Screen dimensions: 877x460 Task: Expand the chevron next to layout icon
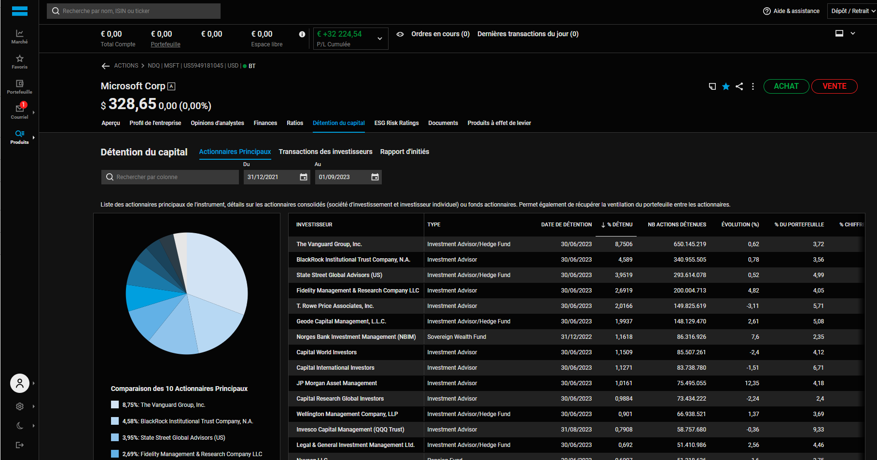tap(853, 33)
